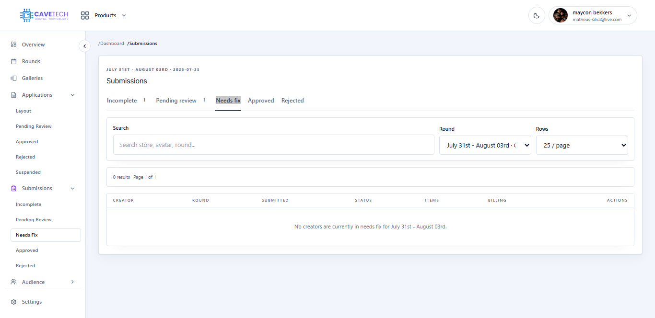Click the user avatar picture
655x318 pixels.
(x=561, y=15)
